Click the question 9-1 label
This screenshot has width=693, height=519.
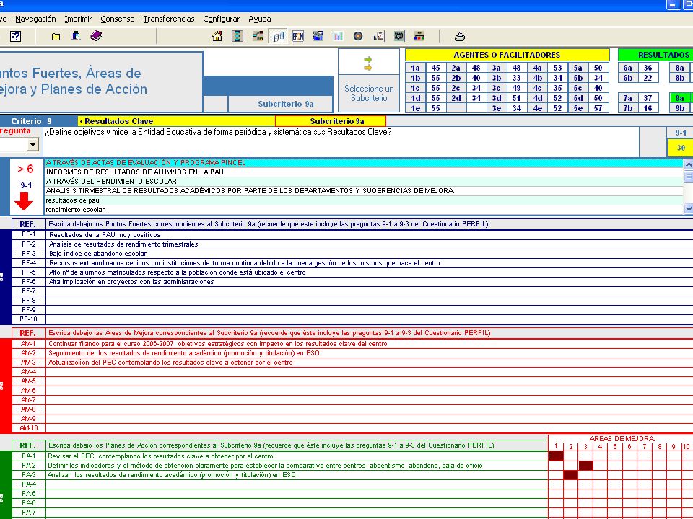[681, 133]
